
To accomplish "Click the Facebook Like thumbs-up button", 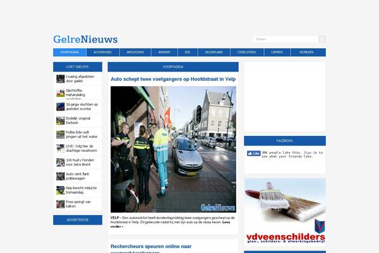I will point(254,154).
